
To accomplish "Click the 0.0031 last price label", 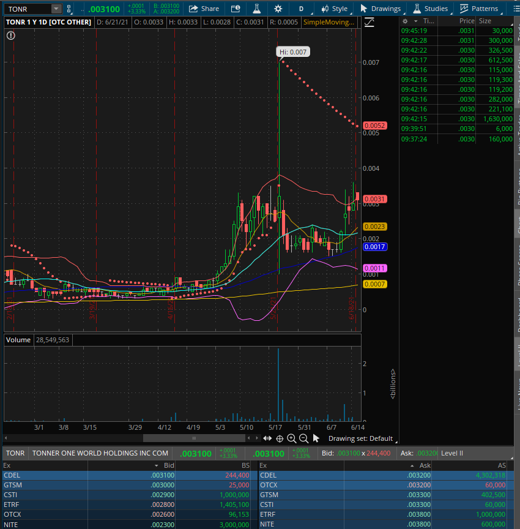I will pos(375,199).
